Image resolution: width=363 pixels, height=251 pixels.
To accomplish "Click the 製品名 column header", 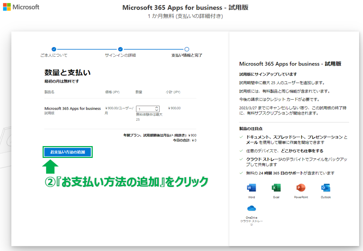I will point(49,92).
